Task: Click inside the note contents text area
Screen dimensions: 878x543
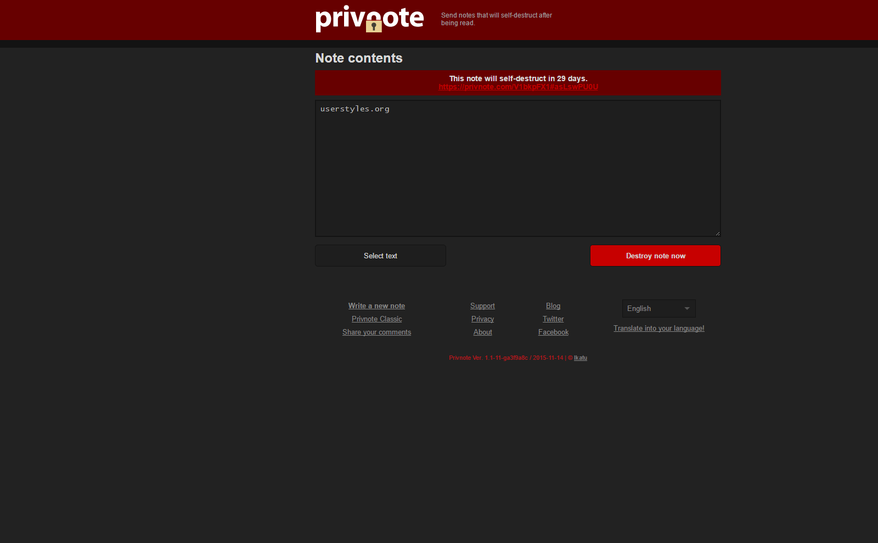Action: tap(517, 168)
